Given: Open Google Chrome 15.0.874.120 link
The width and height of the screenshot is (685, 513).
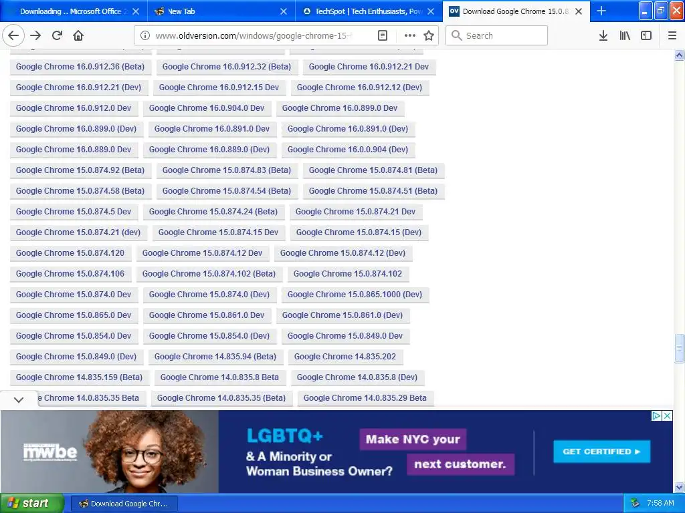Looking at the screenshot, I should (x=70, y=253).
